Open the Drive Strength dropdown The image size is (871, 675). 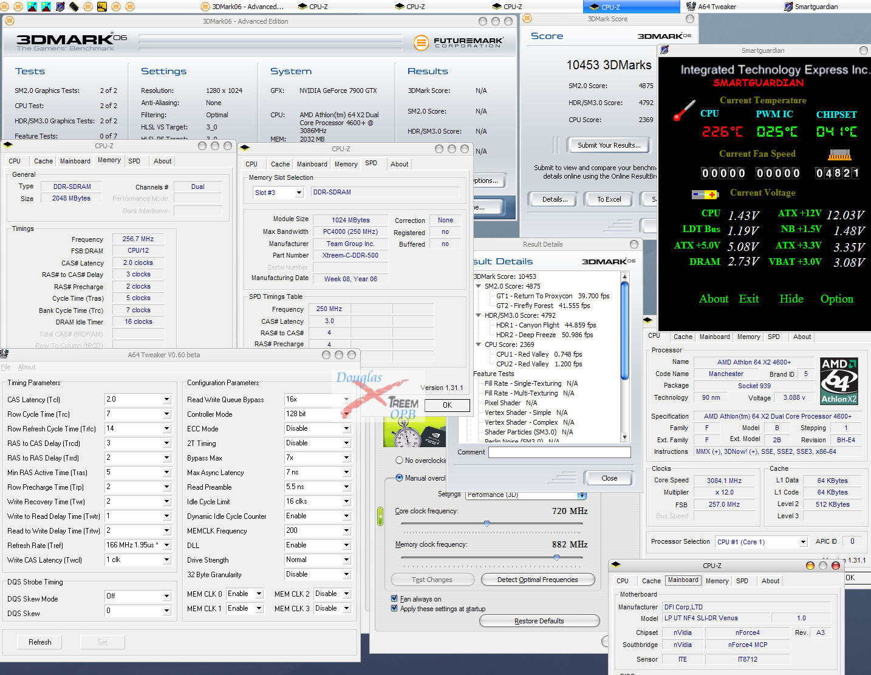pos(346,560)
